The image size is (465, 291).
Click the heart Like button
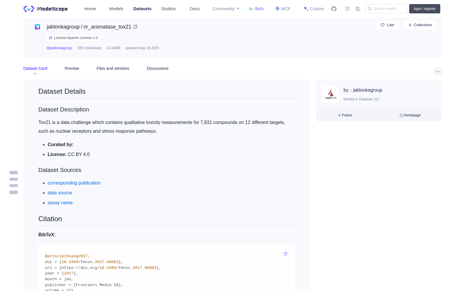coord(387,25)
